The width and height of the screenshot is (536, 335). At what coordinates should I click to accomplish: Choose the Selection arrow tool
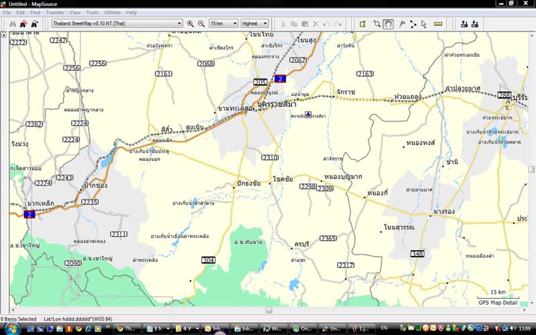[423, 23]
